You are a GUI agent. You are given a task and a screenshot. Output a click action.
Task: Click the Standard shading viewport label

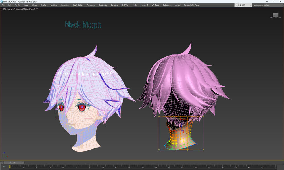tap(20, 9)
